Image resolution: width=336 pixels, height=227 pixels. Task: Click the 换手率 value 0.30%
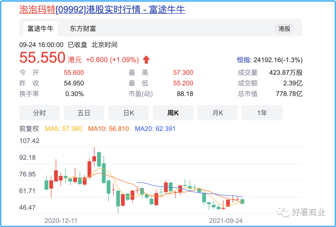(74, 94)
